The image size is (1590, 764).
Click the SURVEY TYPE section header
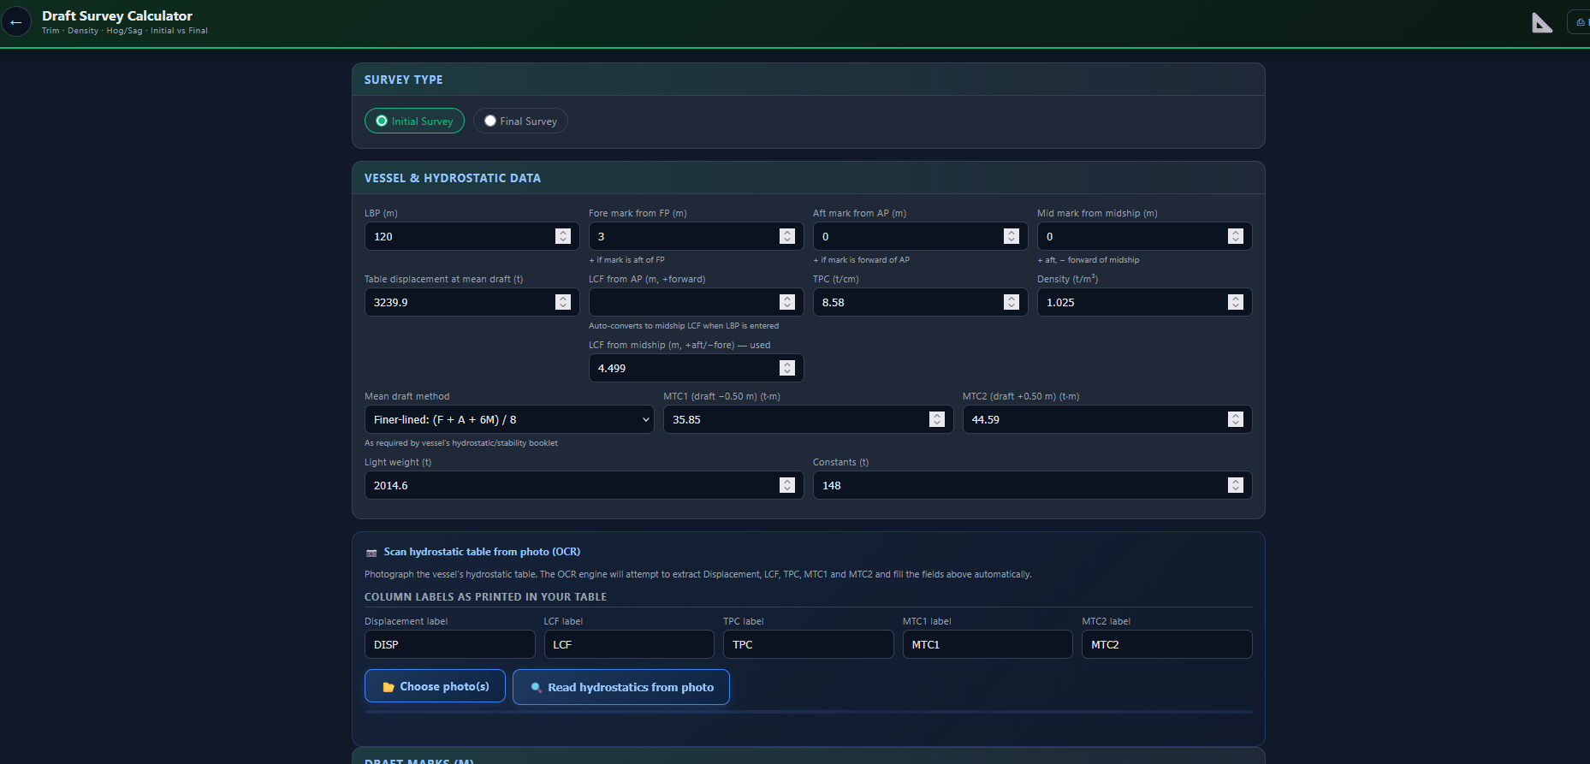[404, 80]
